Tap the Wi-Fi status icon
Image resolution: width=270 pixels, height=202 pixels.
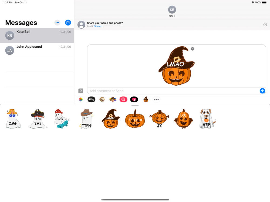[253, 2]
